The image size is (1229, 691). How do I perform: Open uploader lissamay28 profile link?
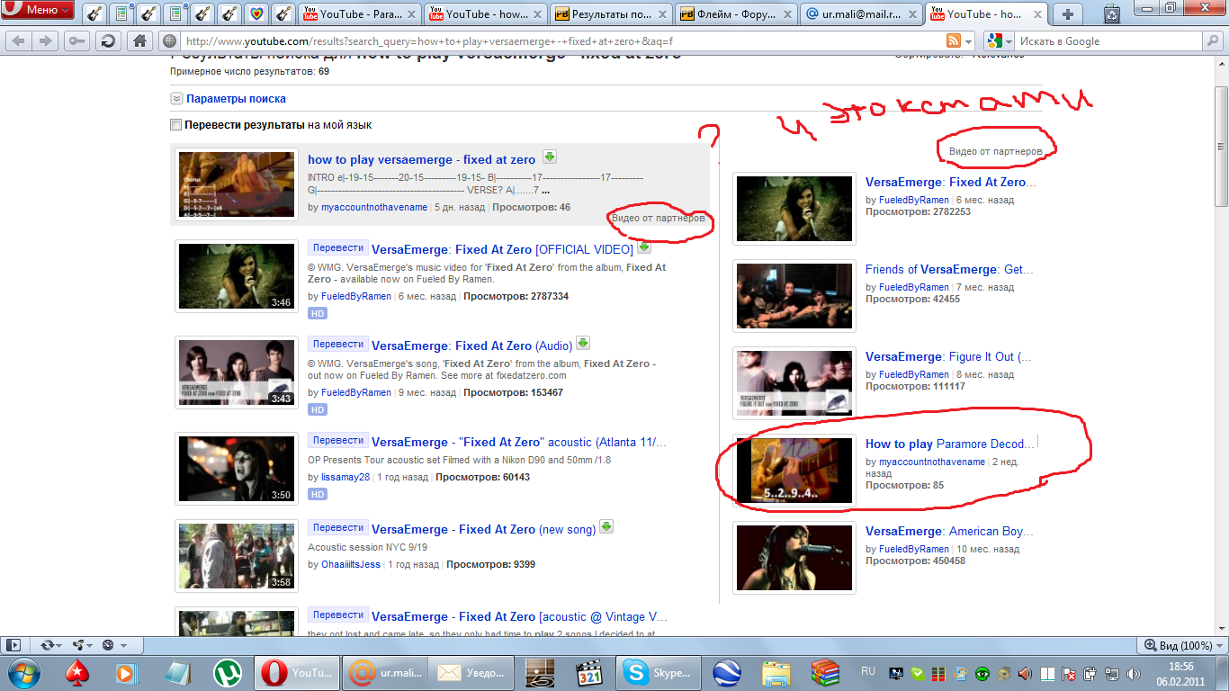345,477
